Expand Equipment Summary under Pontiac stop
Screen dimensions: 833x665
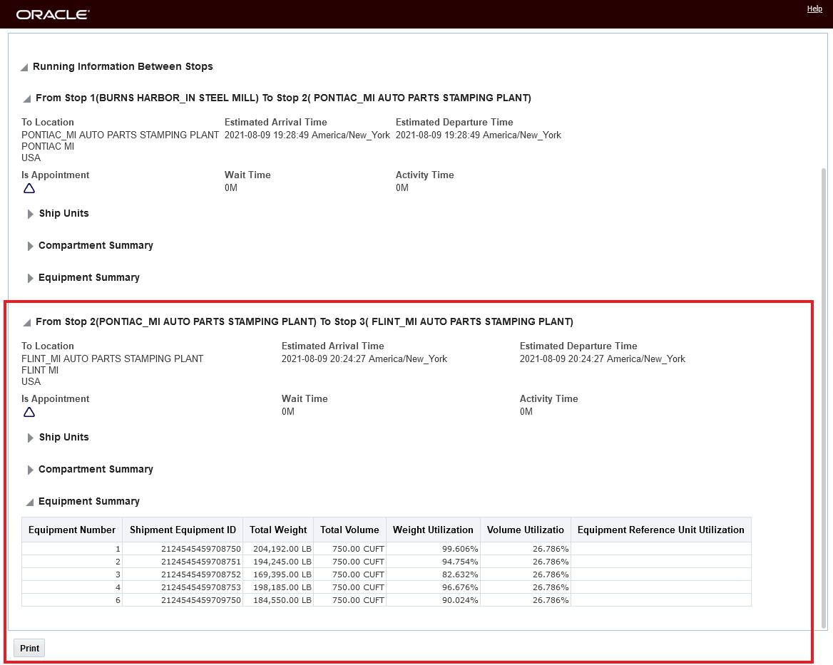30,278
